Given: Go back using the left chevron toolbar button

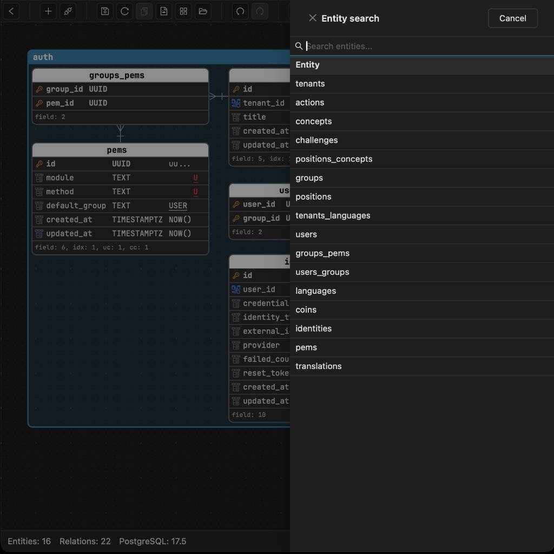Looking at the screenshot, I should pyautogui.click(x=11, y=11).
